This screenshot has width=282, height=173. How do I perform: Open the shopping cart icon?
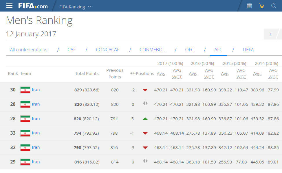[261, 6]
